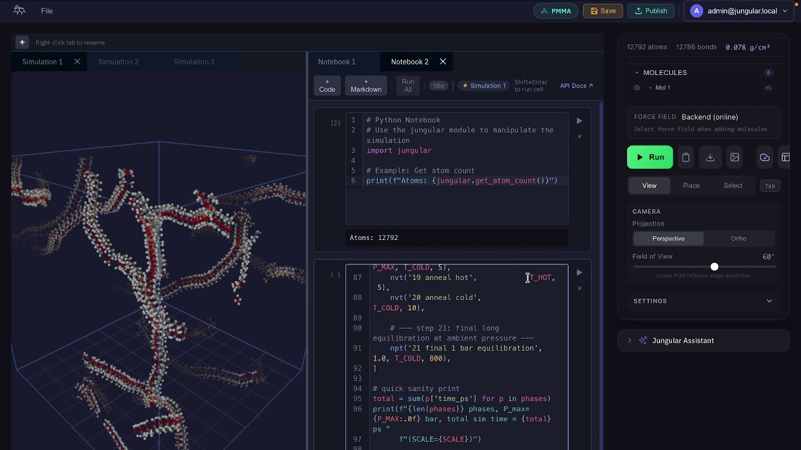The width and height of the screenshot is (801, 450).
Task: Click the notebook vertical scrollbar
Action: tap(601, 276)
